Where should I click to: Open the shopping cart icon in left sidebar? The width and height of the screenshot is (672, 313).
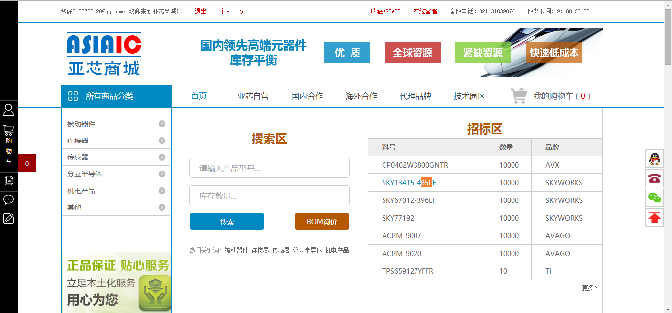8,130
